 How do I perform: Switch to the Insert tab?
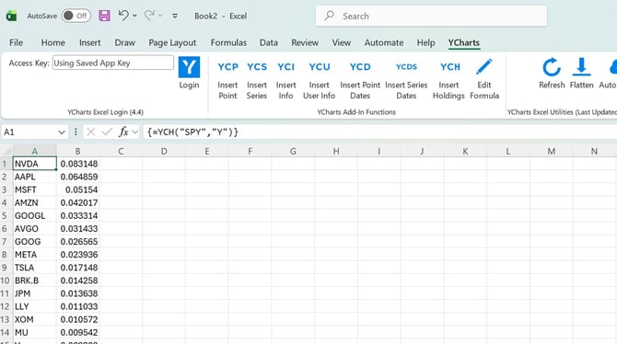[89, 42]
